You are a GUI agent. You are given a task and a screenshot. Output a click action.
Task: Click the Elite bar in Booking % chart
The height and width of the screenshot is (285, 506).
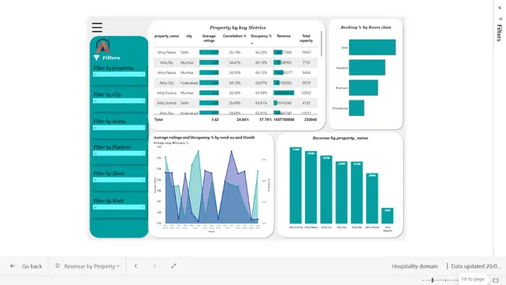(372, 47)
